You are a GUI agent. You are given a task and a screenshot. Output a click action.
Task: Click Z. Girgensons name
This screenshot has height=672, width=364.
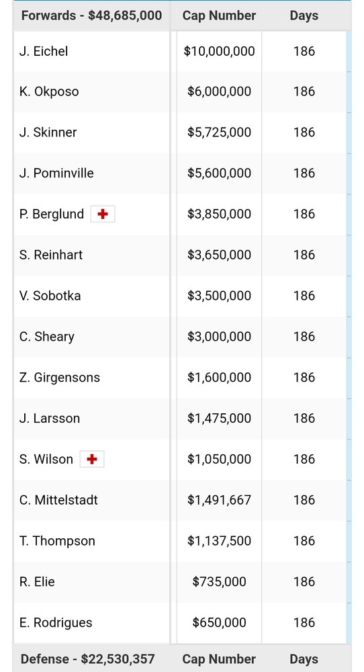60,378
